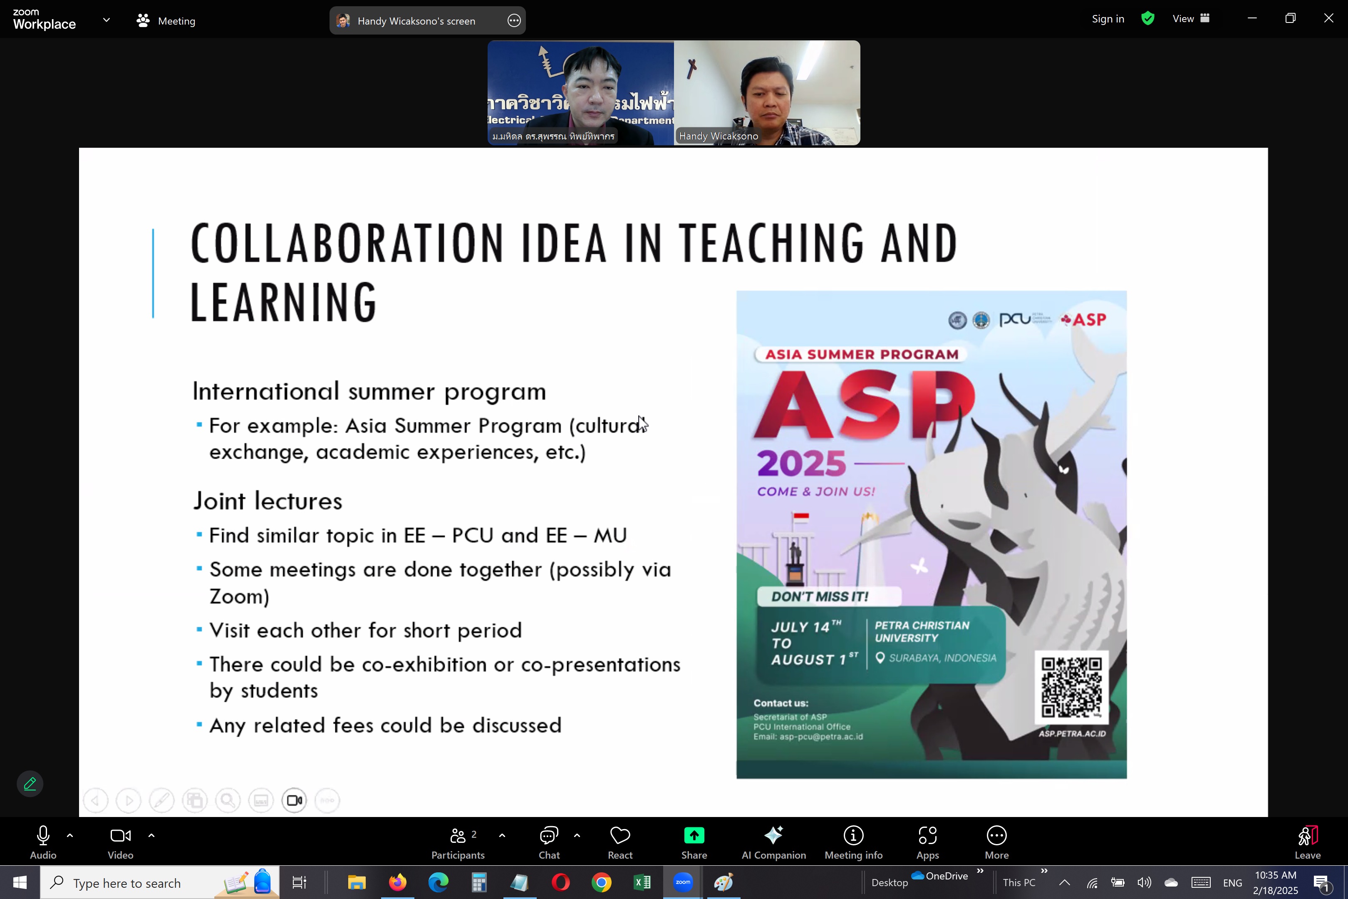1348x899 pixels.
Task: Leave the meeting
Action: [x=1307, y=842]
